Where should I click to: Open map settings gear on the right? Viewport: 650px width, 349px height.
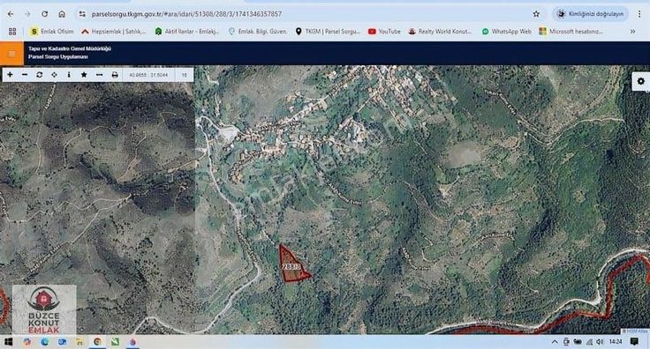[x=640, y=81]
